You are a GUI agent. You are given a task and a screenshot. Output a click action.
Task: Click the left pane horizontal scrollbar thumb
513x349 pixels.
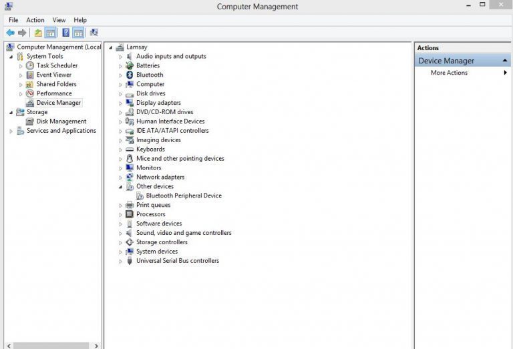pos(51,346)
